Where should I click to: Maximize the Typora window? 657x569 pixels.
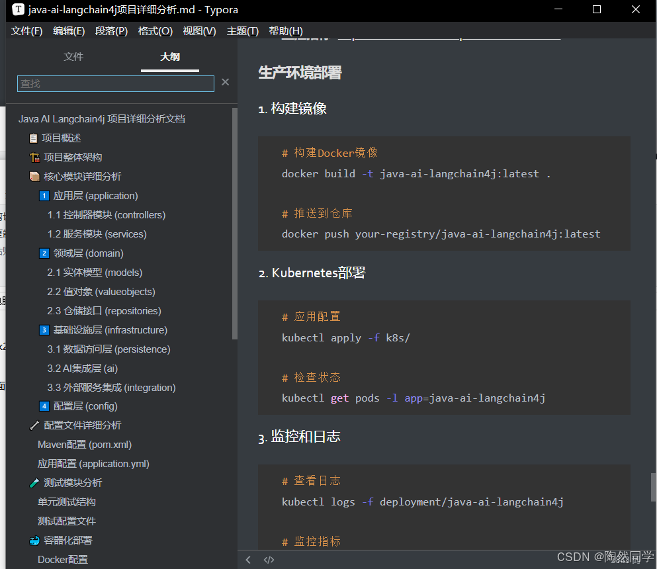597,9
